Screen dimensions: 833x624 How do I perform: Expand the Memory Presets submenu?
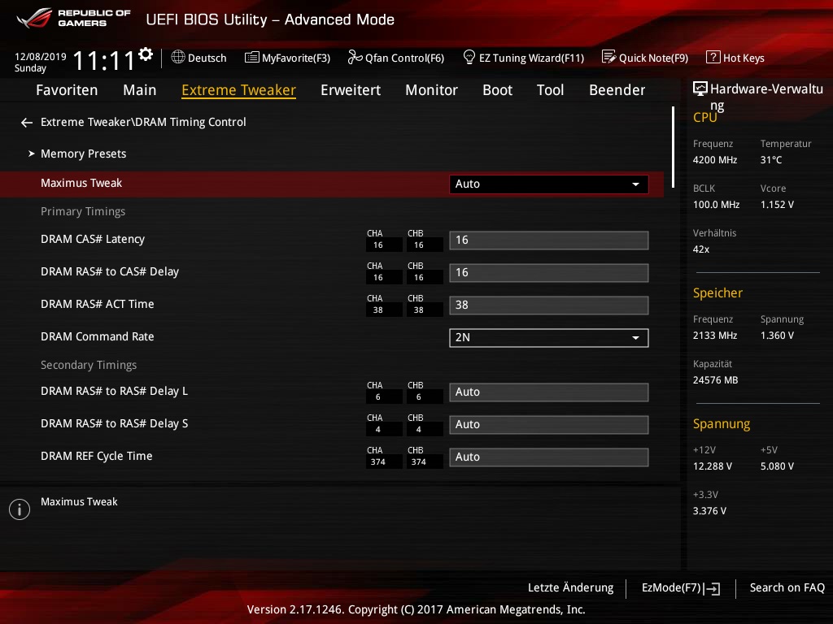84,154
